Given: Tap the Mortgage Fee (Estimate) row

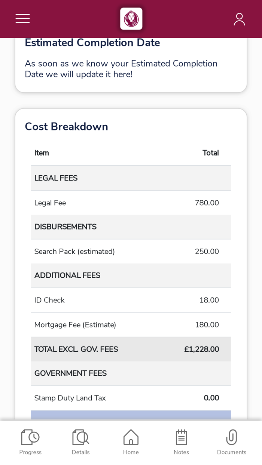Looking at the screenshot, I should coord(131,325).
